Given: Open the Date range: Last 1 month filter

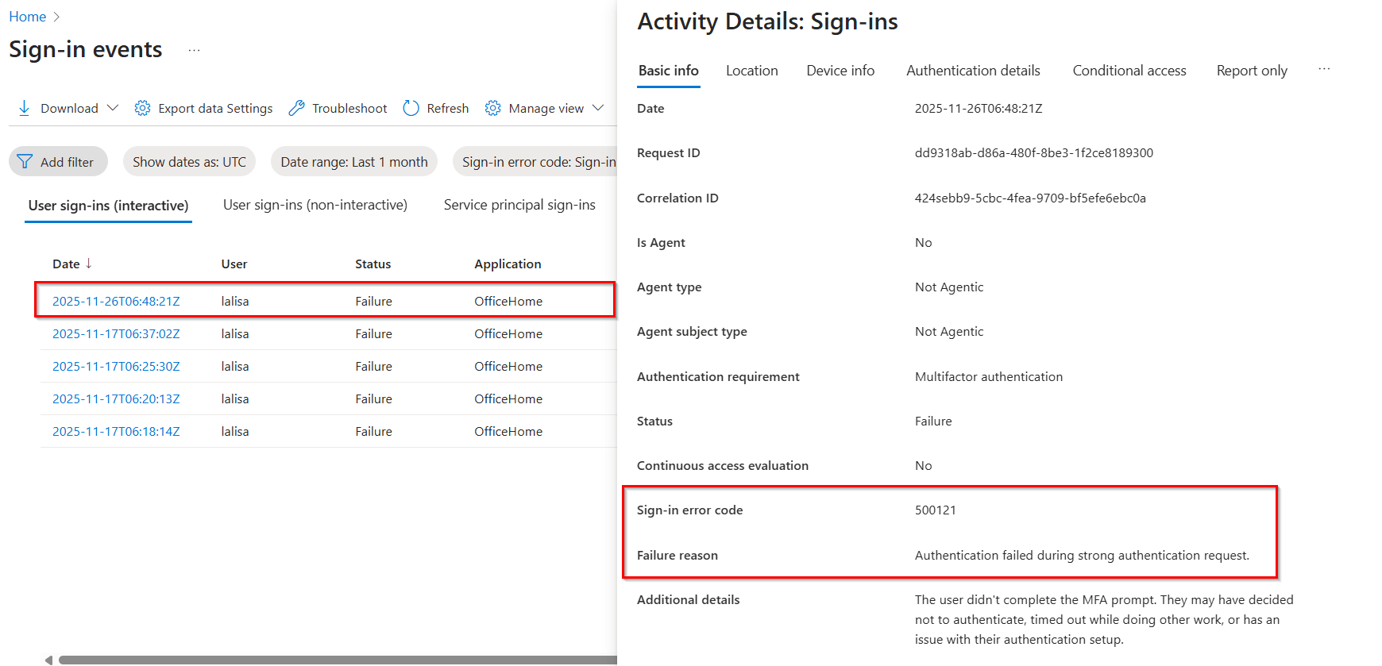Looking at the screenshot, I should [x=353, y=161].
